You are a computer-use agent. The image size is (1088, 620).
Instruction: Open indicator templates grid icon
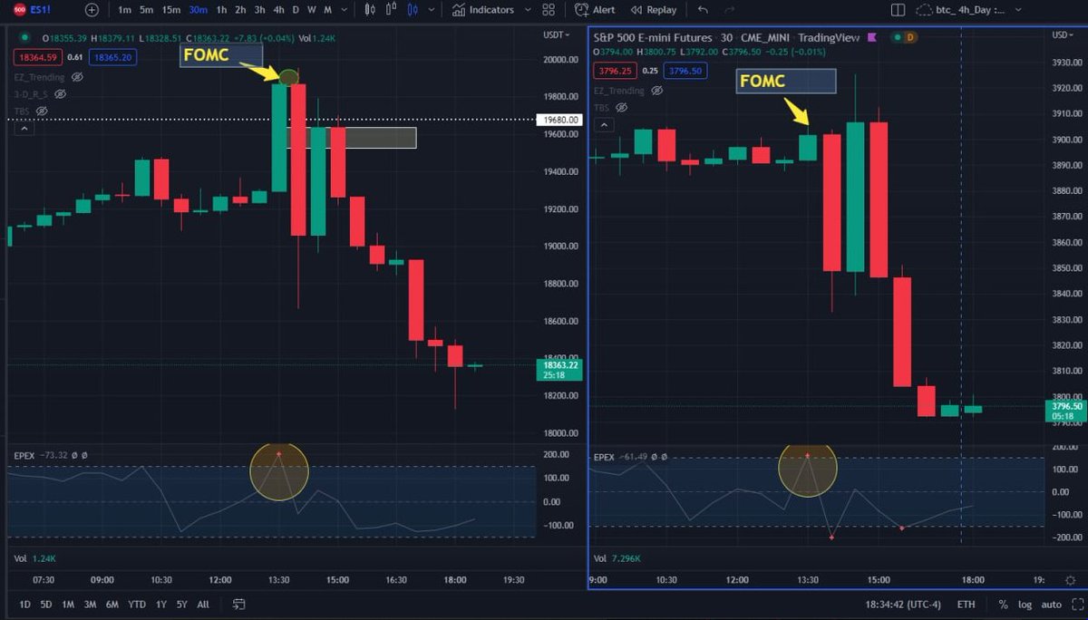[549, 10]
